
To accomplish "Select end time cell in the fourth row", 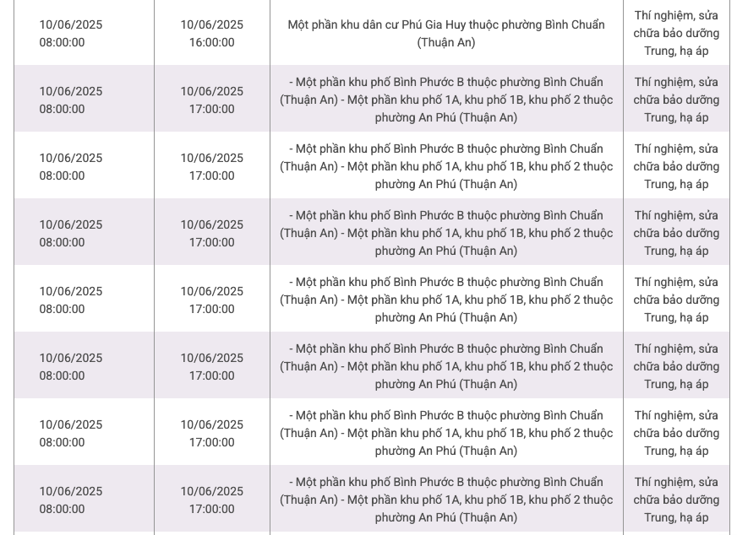I will (x=211, y=233).
